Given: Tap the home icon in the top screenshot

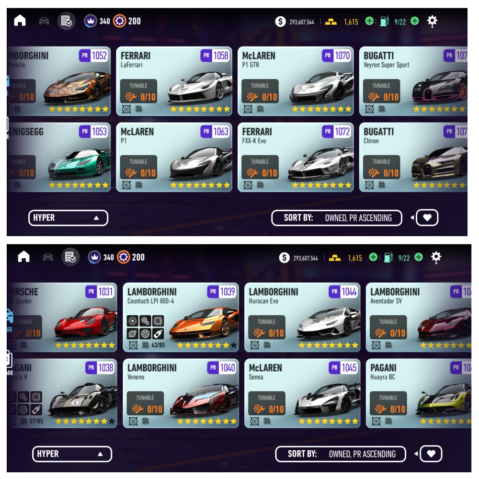Looking at the screenshot, I should click(x=20, y=21).
